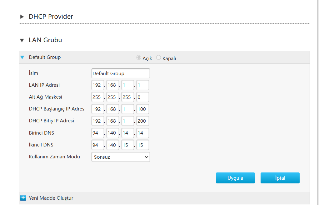
Task: Click the first octet of Alt Ağ Maskesi
Action: 97,97
